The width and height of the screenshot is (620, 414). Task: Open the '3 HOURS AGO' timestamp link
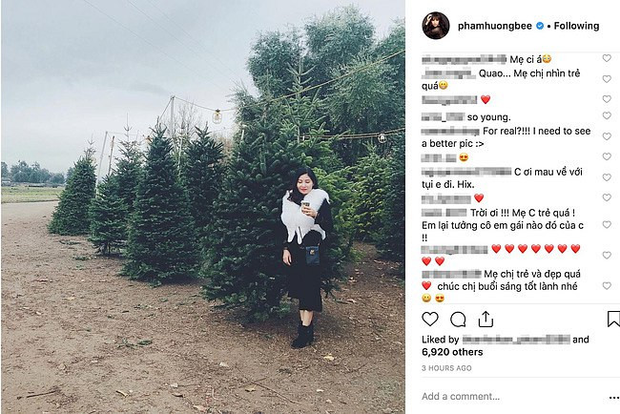point(446,368)
